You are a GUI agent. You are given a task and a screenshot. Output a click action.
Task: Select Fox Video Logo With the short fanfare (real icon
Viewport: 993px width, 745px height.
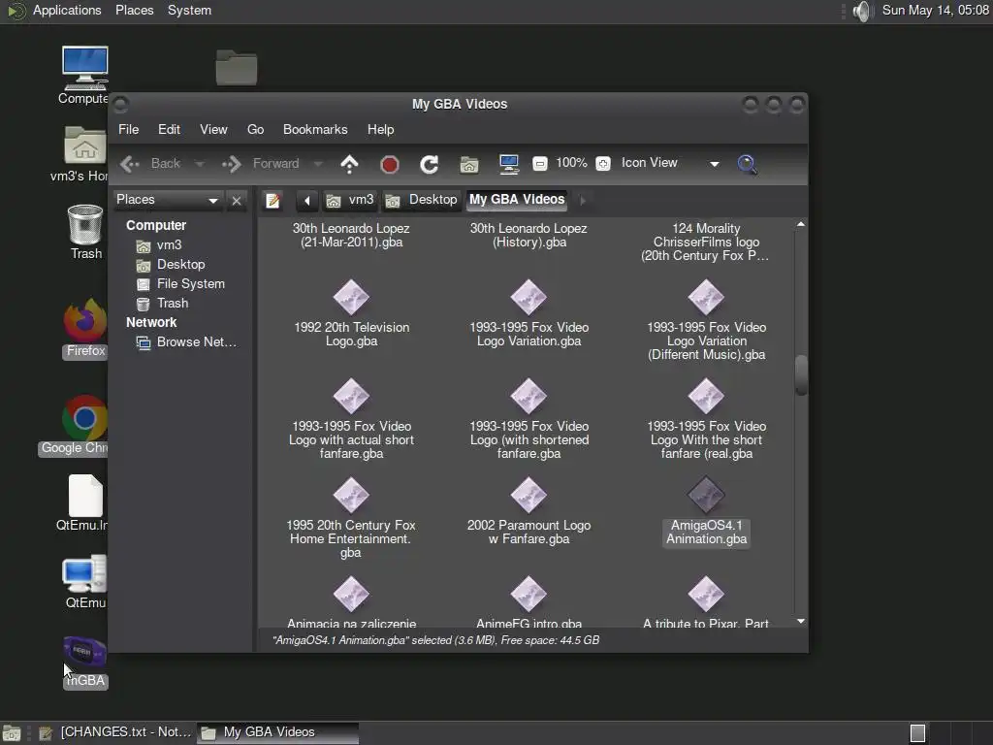(706, 396)
